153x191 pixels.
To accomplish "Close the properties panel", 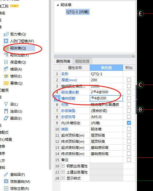I will coord(133,56).
